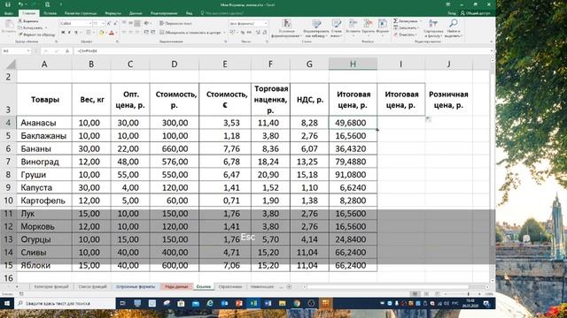The image size is (567, 318).
Task: Open the Список функций sheet tab
Action: [x=92, y=286]
